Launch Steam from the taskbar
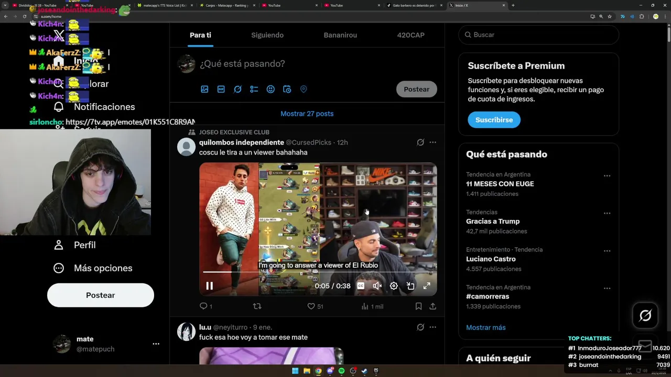This screenshot has height=377, width=671. click(364, 371)
